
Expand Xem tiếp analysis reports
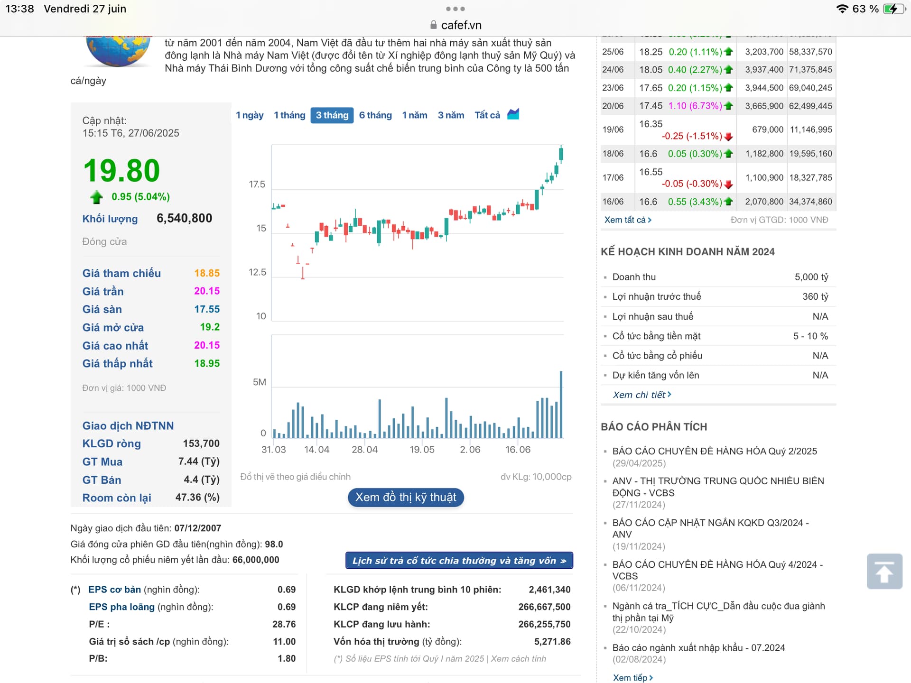pos(632,678)
